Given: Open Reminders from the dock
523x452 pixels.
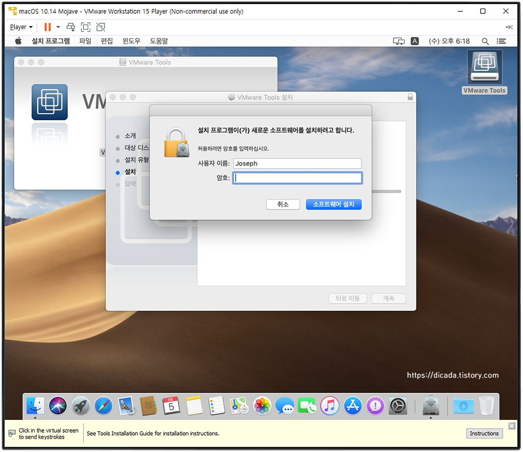Looking at the screenshot, I should tap(217, 406).
